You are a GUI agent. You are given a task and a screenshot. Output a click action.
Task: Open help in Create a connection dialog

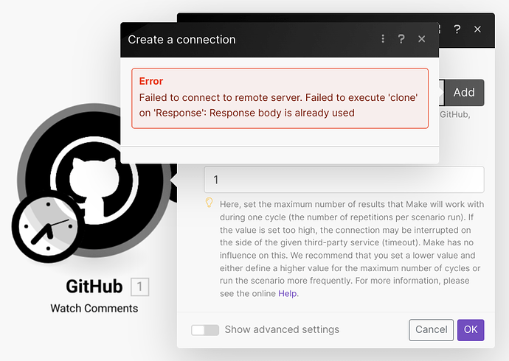click(402, 39)
